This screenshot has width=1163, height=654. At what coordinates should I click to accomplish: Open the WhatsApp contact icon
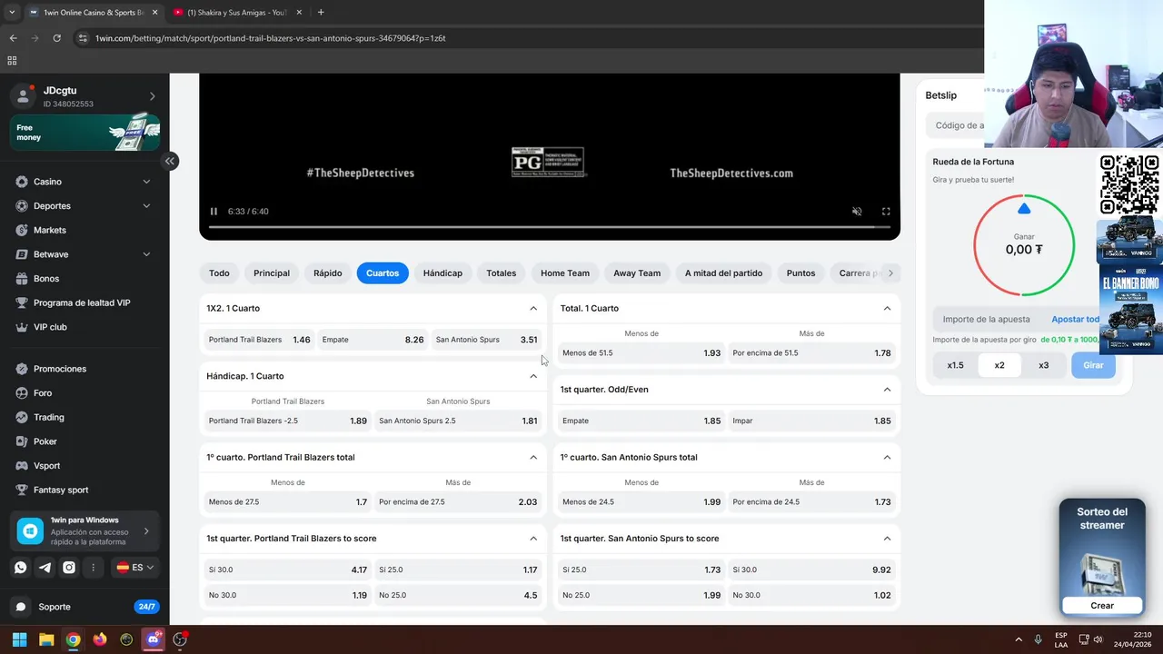[21, 568]
